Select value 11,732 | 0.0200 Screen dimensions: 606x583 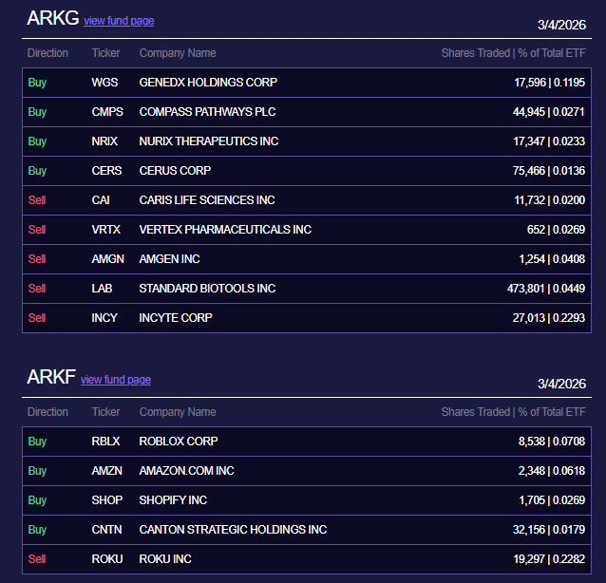[x=549, y=199]
